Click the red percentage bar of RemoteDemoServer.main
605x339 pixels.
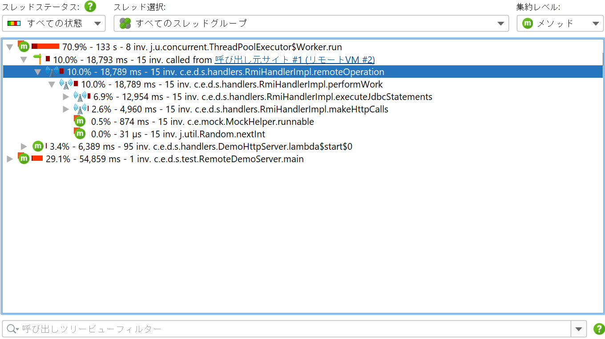(37, 158)
